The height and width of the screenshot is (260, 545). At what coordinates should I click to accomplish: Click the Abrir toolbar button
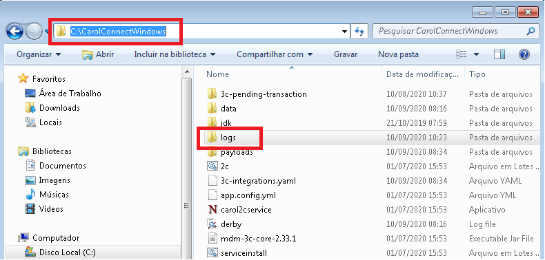point(98,54)
